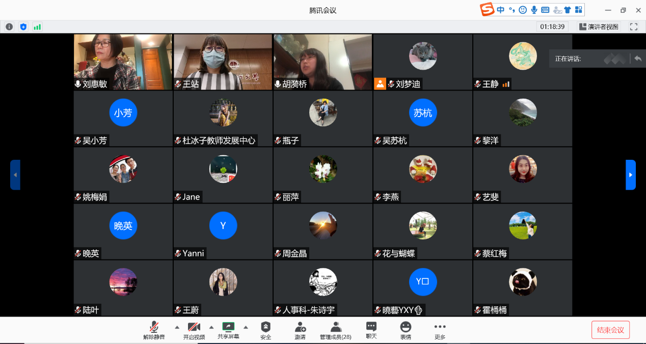646x344 pixels.
Task: Open audio options arrow beside 解除静音
Action: [x=177, y=327]
